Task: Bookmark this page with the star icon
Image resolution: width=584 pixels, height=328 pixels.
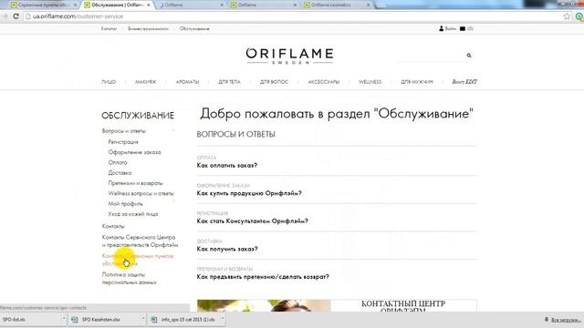Action: (567, 16)
